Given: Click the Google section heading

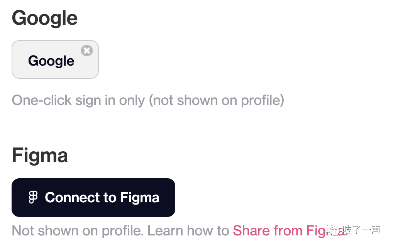Looking at the screenshot, I should (x=45, y=18).
